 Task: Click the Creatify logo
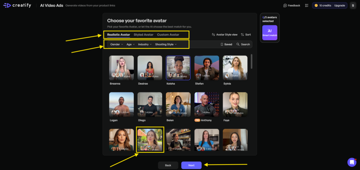click(x=18, y=5)
